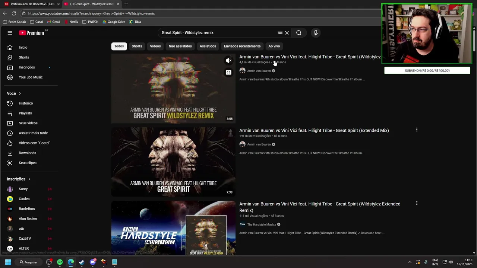This screenshot has width=477, height=268.
Task: Open The Hardstyle Musicz channel
Action: click(262, 224)
